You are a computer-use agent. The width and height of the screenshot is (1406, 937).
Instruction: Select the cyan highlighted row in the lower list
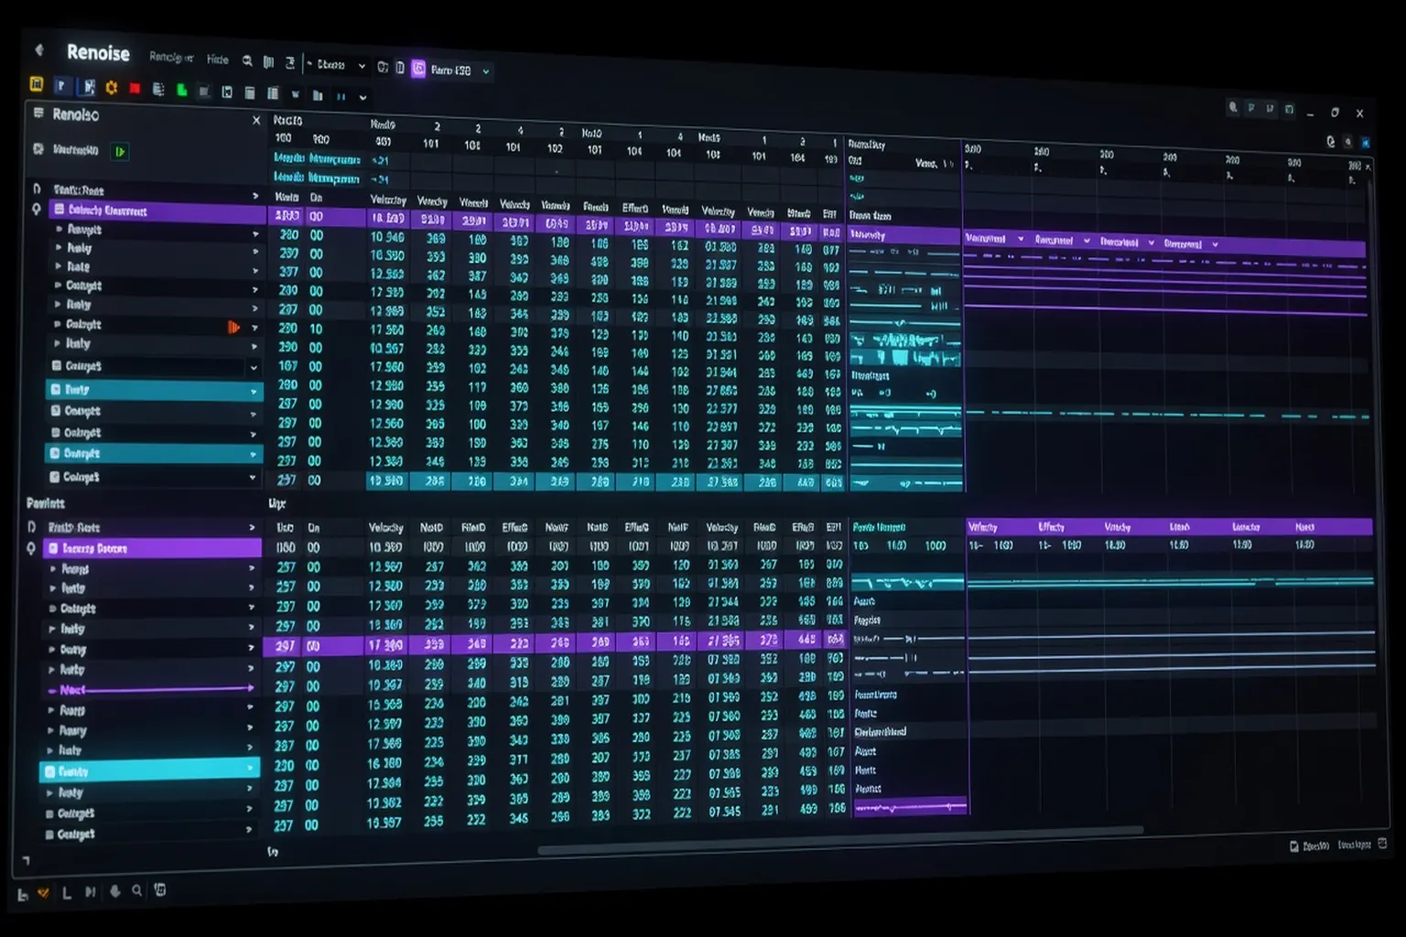(x=150, y=771)
